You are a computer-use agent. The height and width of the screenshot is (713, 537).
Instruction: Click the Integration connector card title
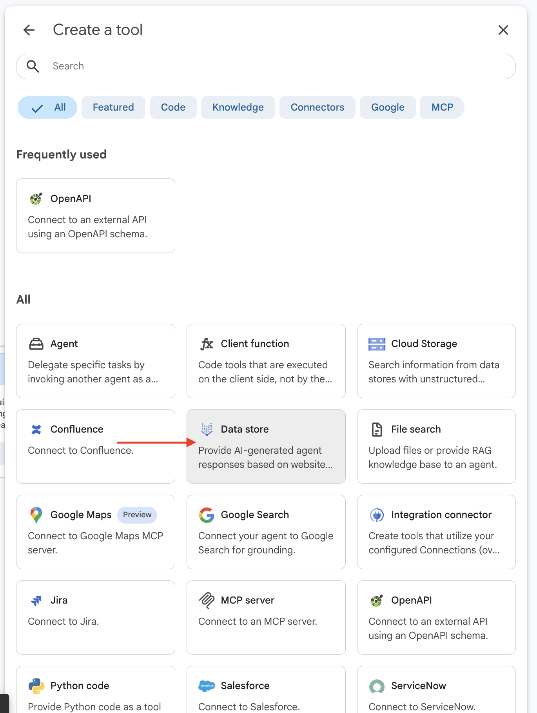point(441,515)
